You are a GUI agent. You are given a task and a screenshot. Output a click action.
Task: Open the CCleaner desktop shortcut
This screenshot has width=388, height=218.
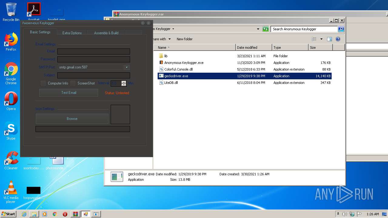(x=11, y=160)
